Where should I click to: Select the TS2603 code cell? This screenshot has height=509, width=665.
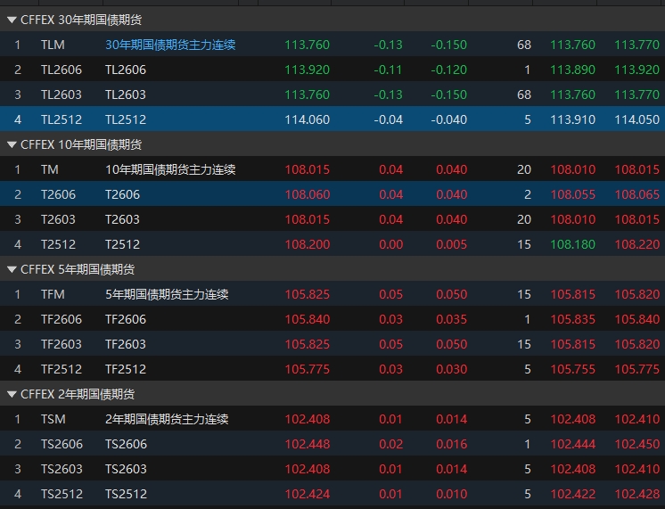coord(62,469)
